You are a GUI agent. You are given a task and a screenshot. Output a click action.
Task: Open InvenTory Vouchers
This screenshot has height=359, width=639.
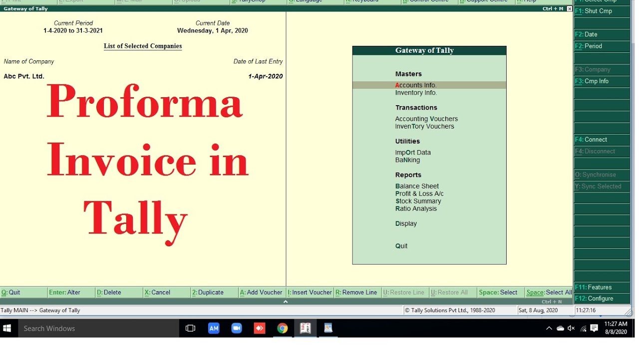[424, 126]
